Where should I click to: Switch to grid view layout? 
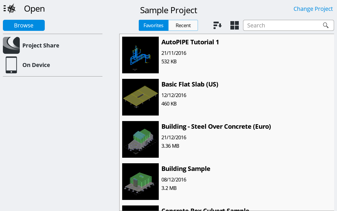pos(234,25)
